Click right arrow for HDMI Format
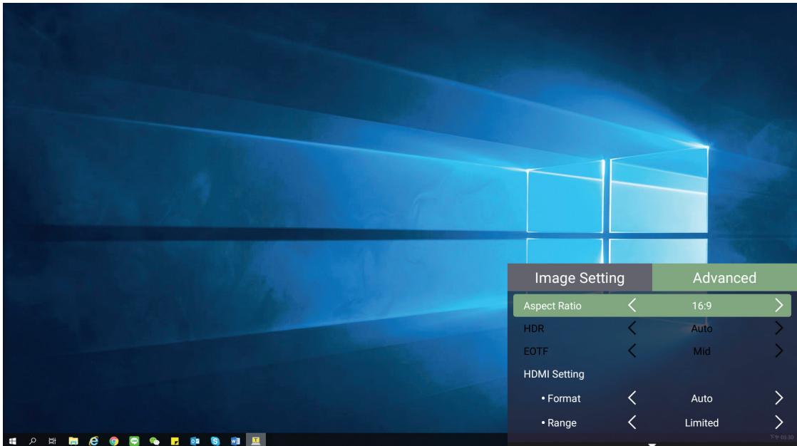Image resolution: width=797 pixels, height=446 pixels. pos(778,398)
